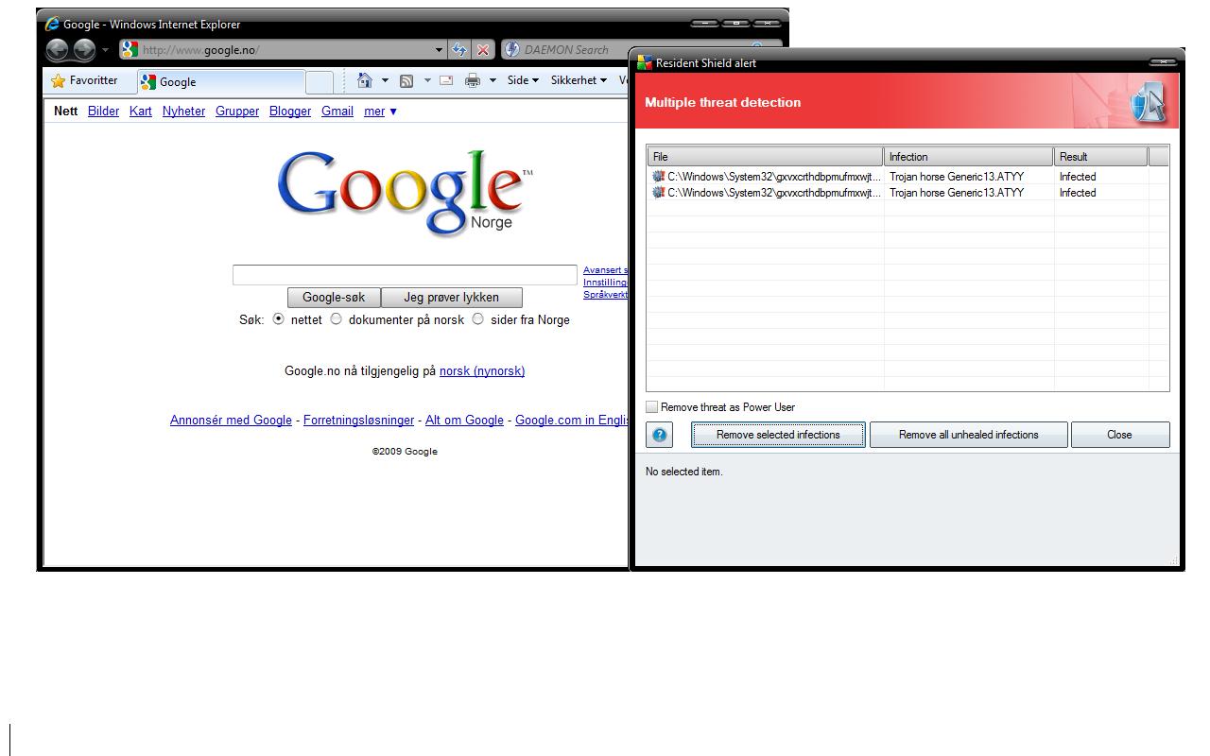Image resolution: width=1210 pixels, height=756 pixels.
Task: Close the Resident Shield alert via title bar X
Action: tap(1162, 62)
